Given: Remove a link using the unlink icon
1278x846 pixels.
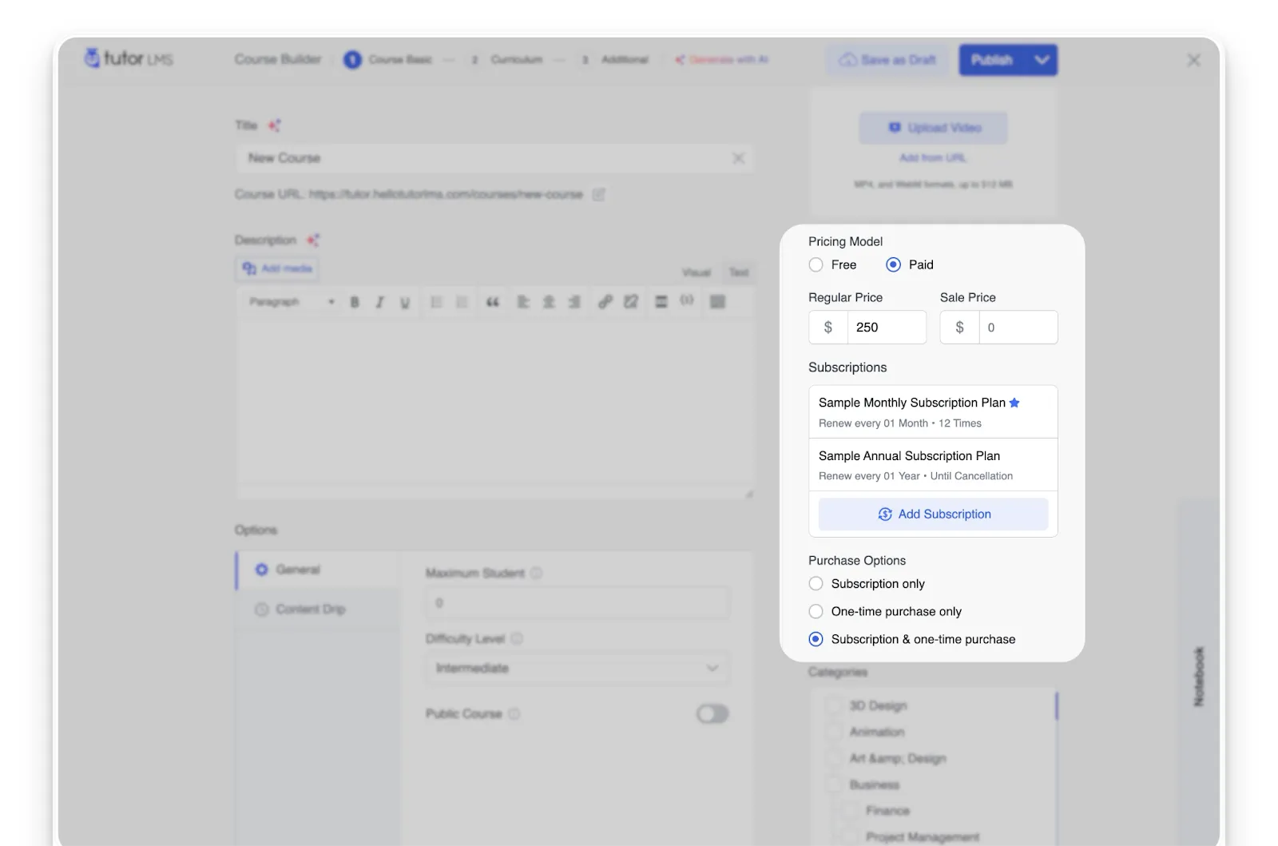Looking at the screenshot, I should coord(631,302).
